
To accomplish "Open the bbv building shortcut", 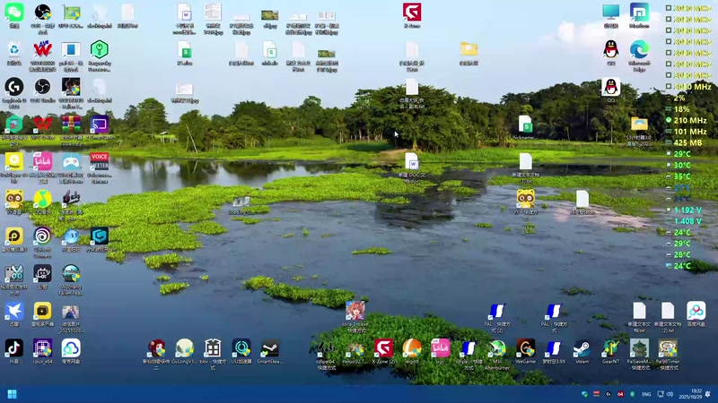I will 213,349.
